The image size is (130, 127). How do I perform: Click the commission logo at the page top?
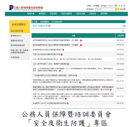coord(26,8)
